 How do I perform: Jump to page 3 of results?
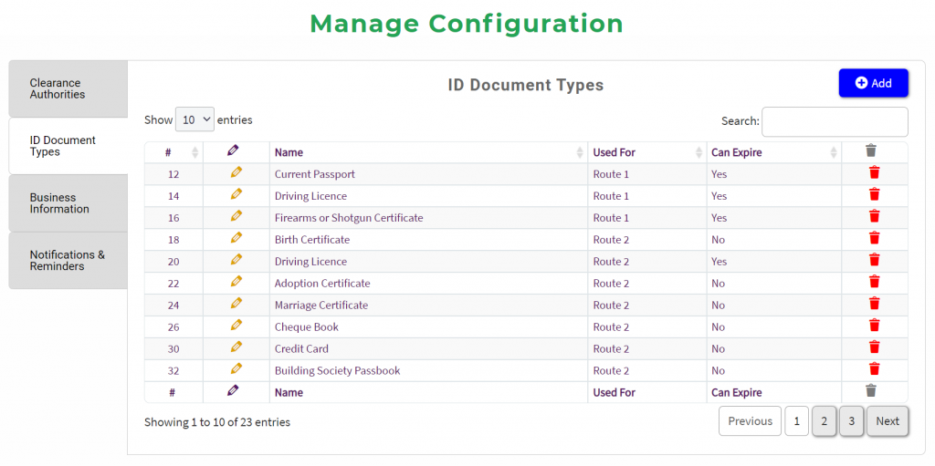pyautogui.click(x=851, y=421)
